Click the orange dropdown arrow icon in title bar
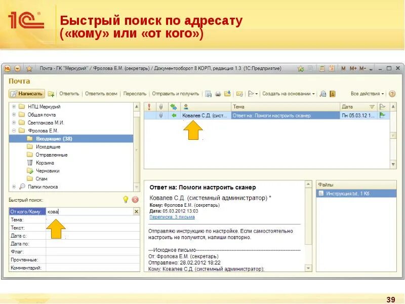405x304 pixels. click(x=17, y=68)
